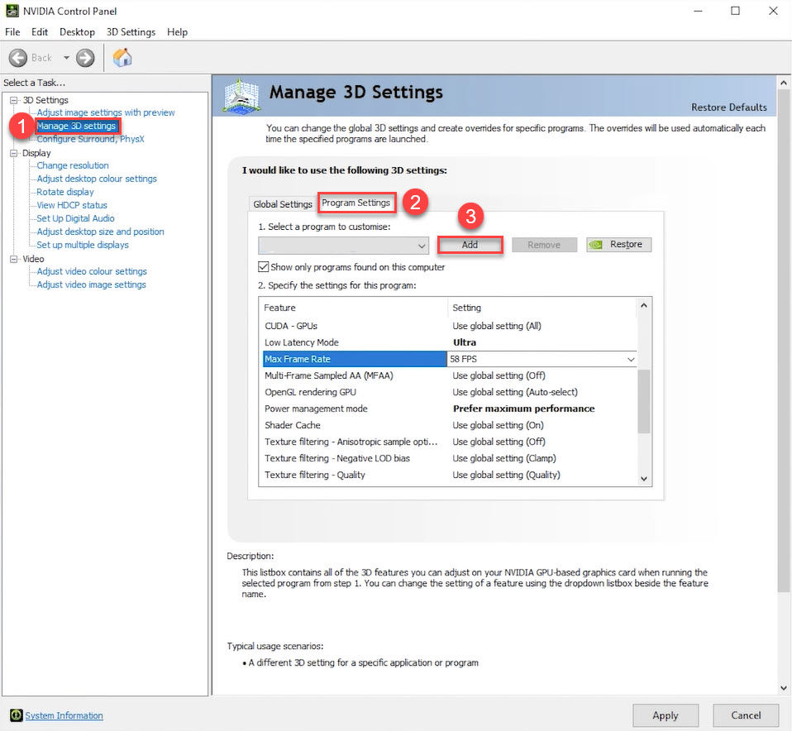Screen dimensions: 792x731
Task: Click the Forward arrow button
Action: point(85,58)
